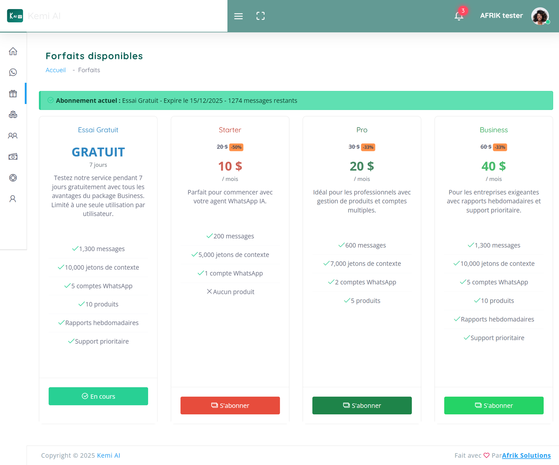Screen dimensions: 559x465
Task: Expand the AFRIK tester user menu
Action: coord(501,16)
